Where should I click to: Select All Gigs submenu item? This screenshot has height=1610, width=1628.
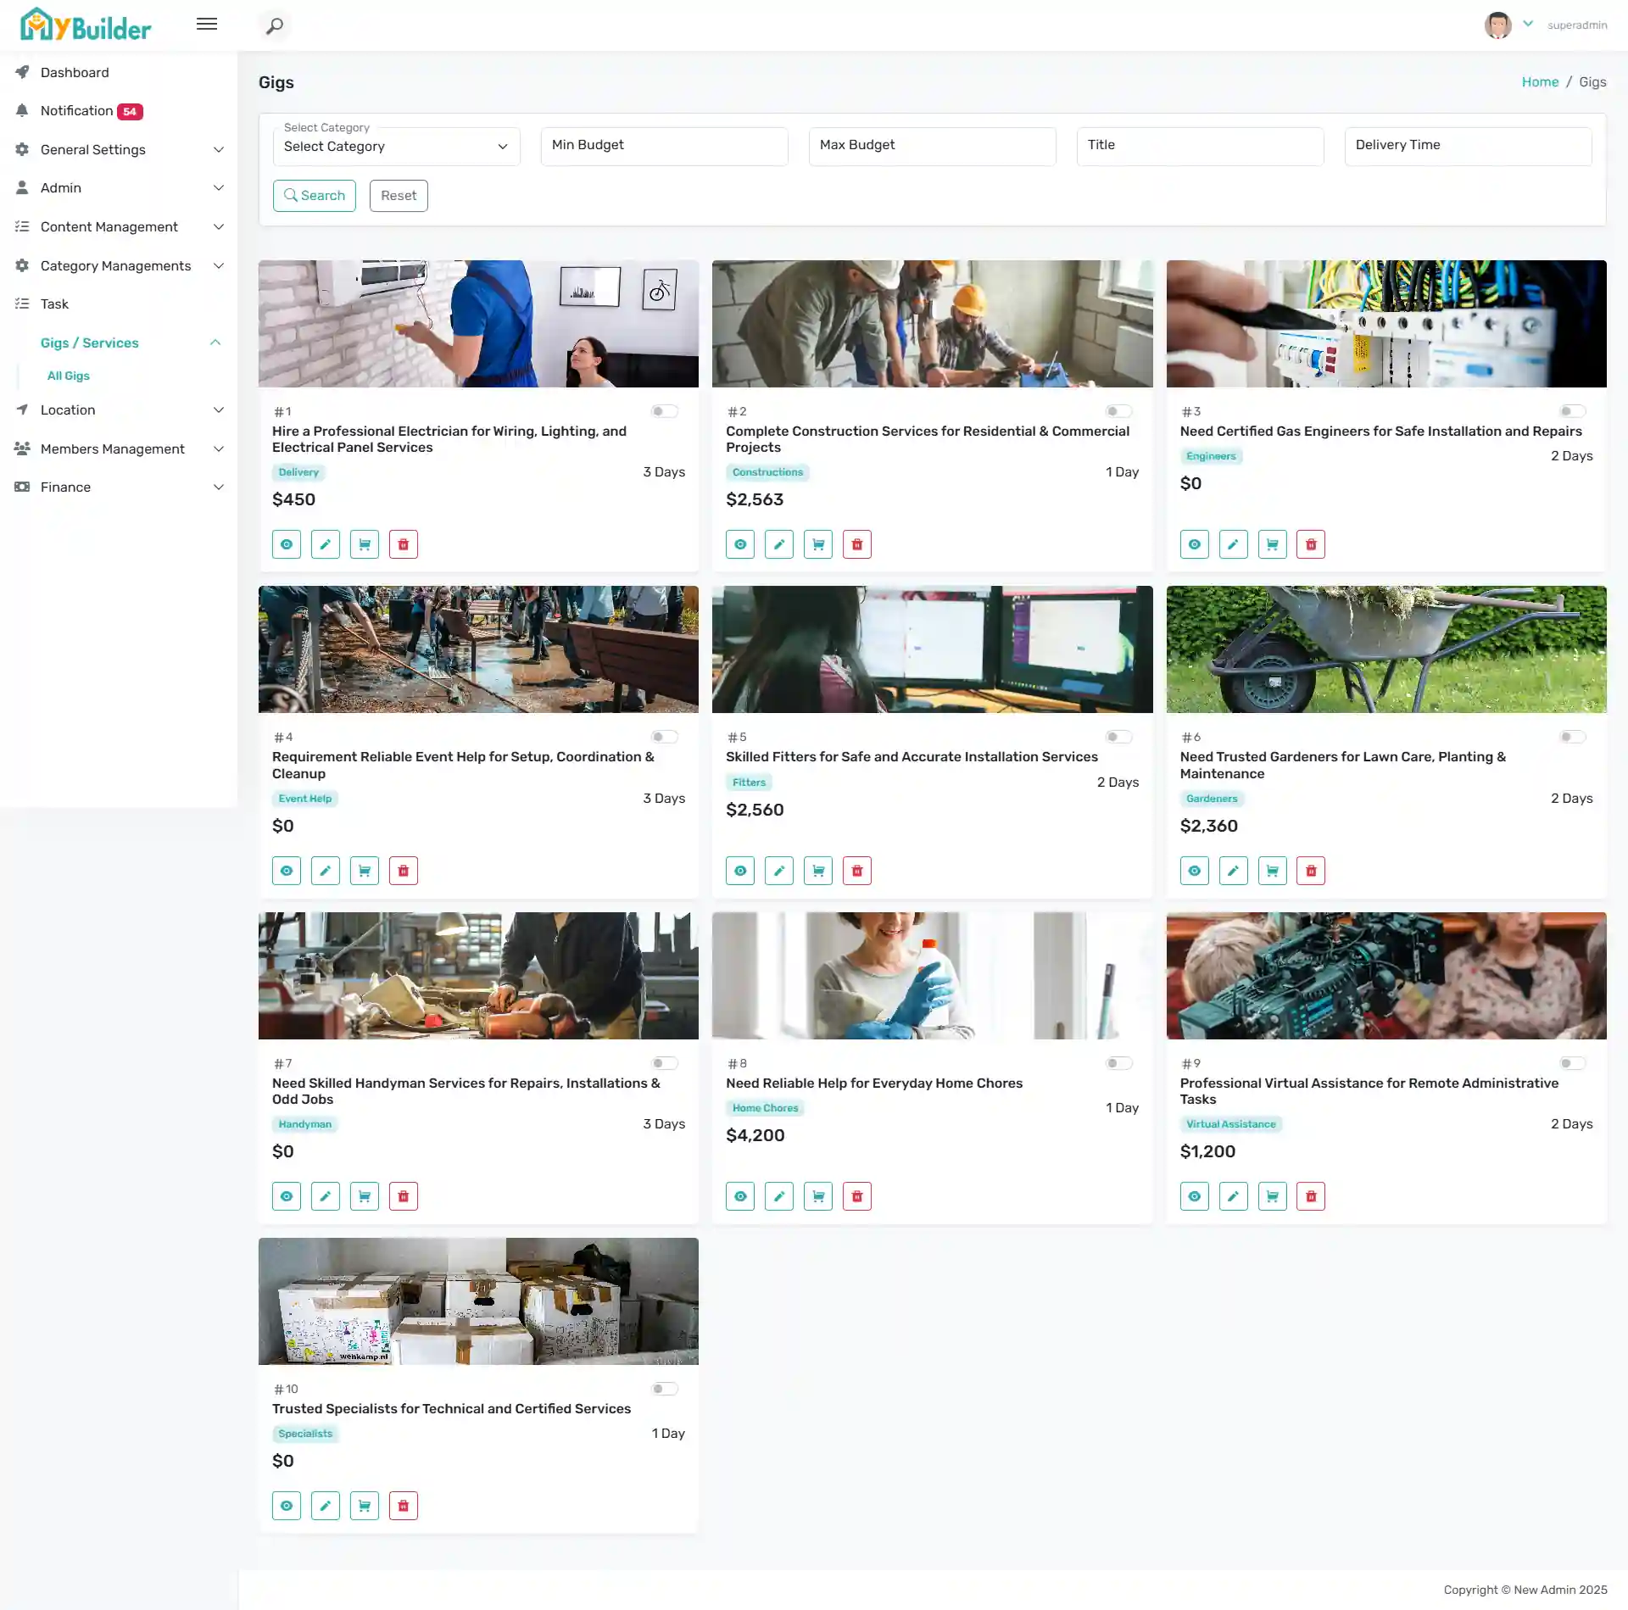(69, 376)
